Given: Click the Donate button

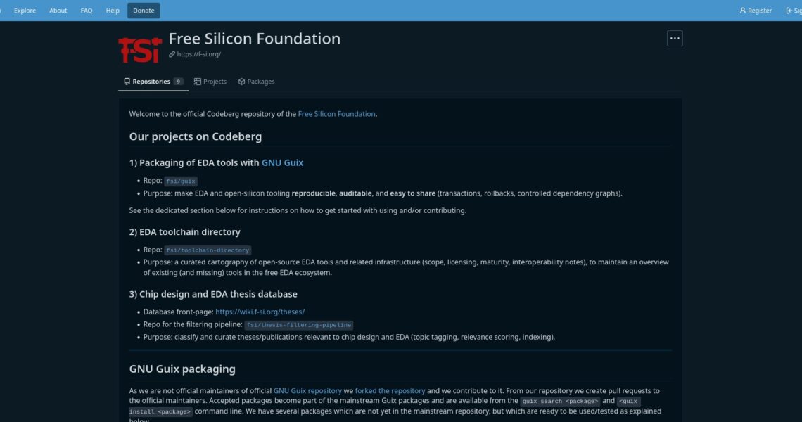Looking at the screenshot, I should click(x=144, y=11).
